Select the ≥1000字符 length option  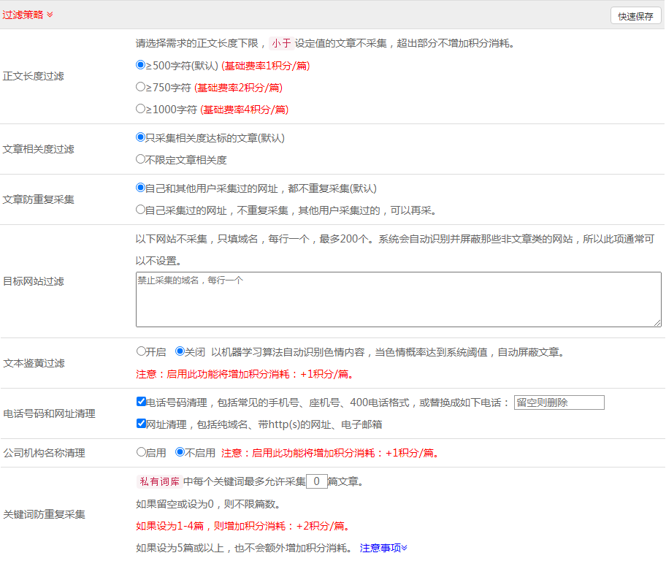pyautogui.click(x=141, y=109)
